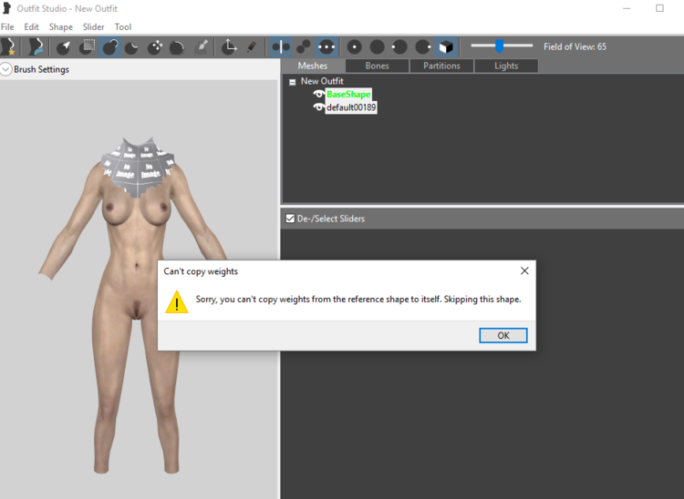Click the Field of View: 65 label
The width and height of the screenshot is (684, 499).
pos(575,46)
